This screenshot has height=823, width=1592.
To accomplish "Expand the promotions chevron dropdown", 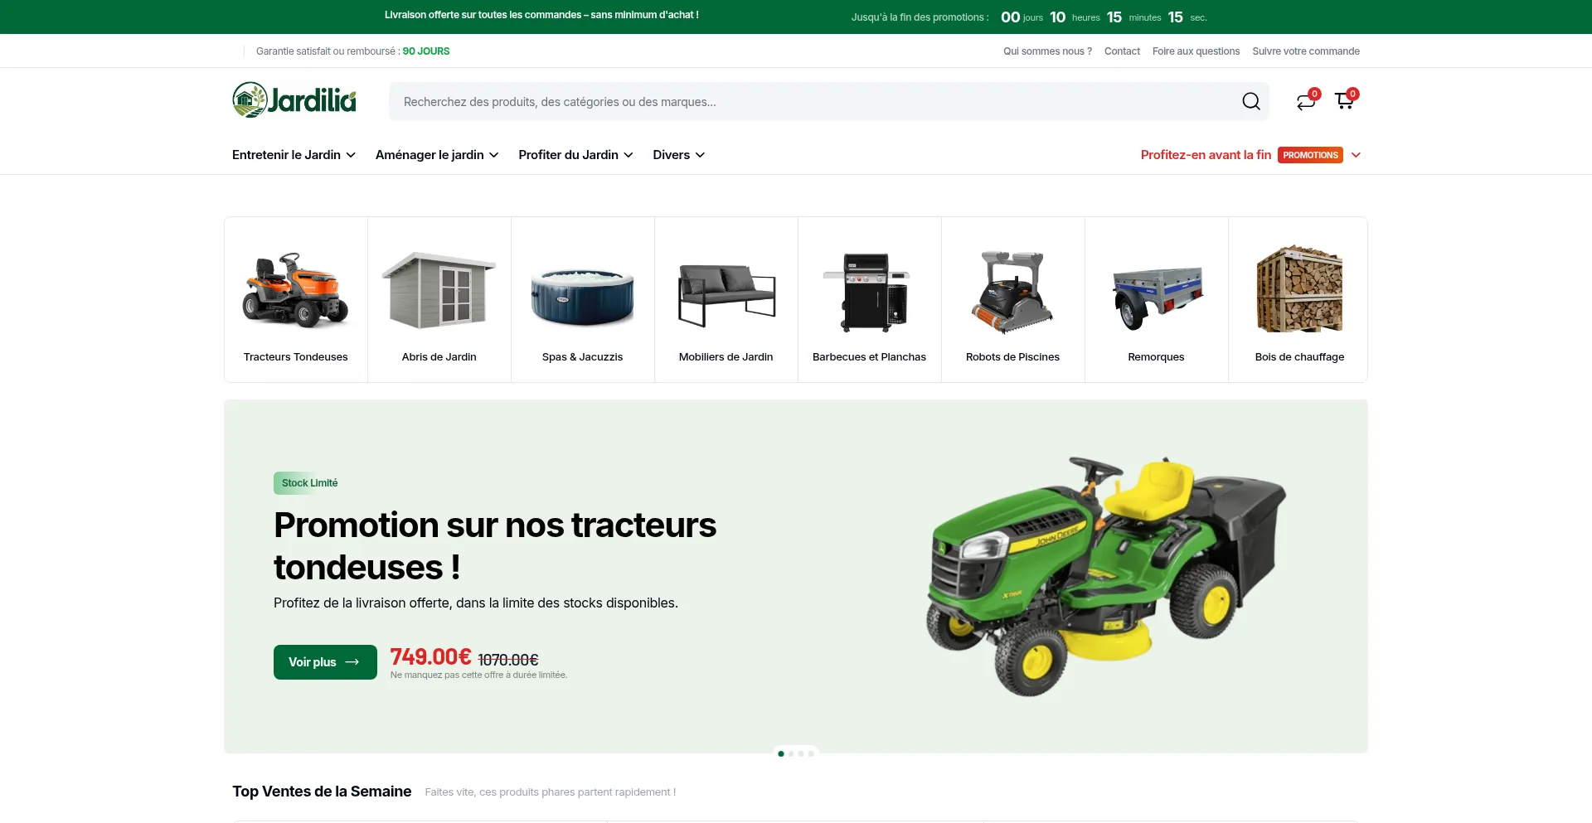I will click(1357, 155).
